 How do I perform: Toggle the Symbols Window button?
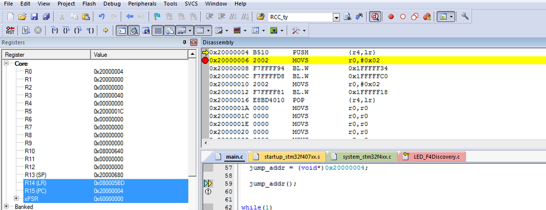(146, 31)
